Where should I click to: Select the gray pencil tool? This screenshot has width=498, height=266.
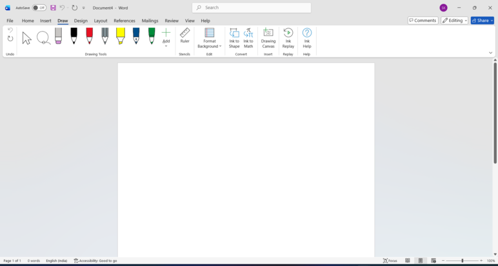coord(105,36)
